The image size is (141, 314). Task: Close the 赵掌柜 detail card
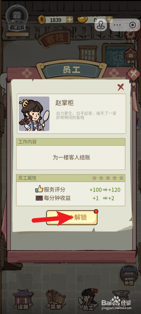pos(121,87)
